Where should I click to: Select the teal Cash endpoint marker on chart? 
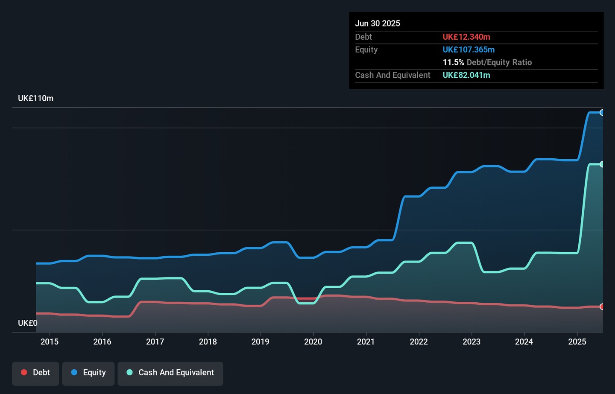pyautogui.click(x=602, y=164)
